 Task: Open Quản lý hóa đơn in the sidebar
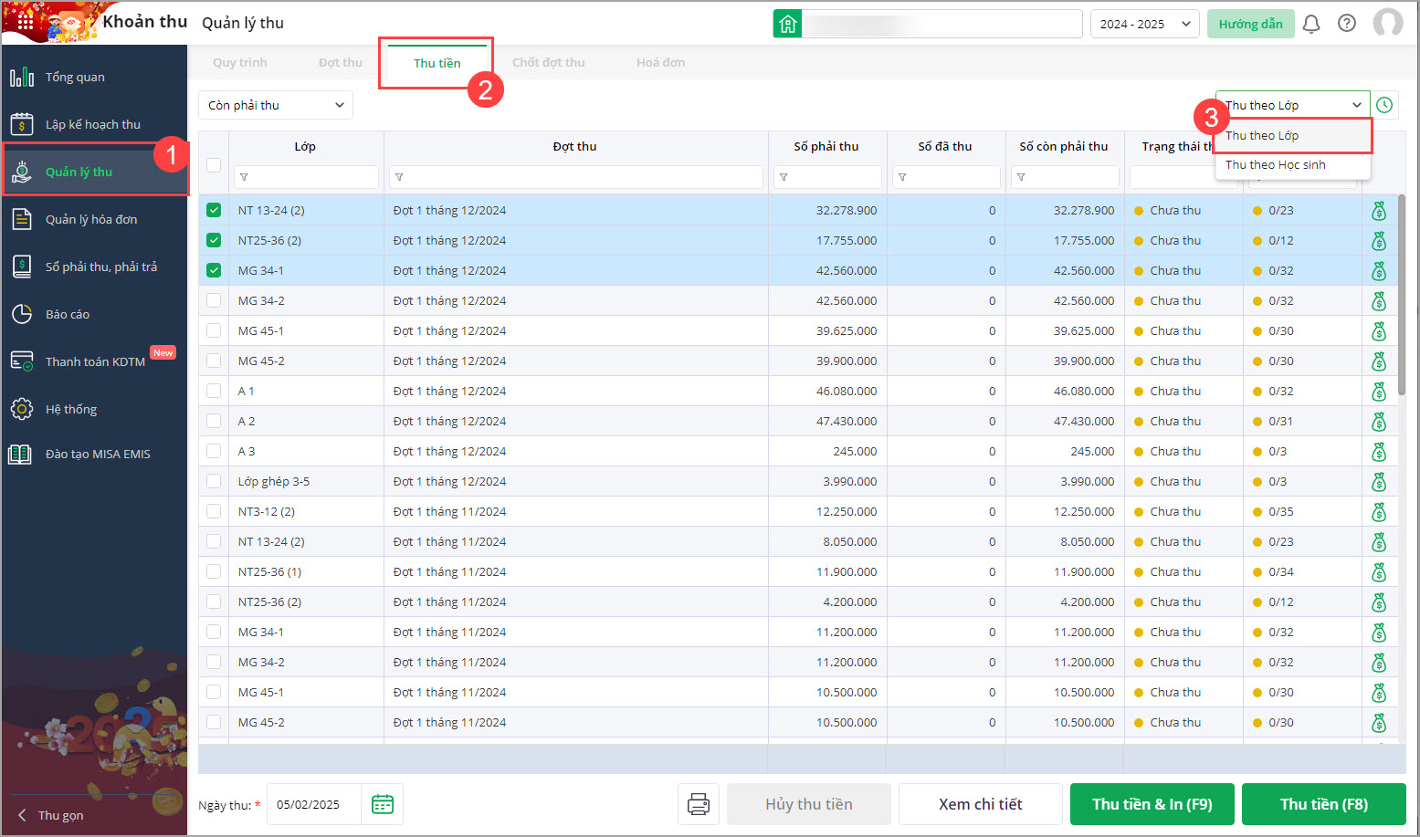click(94, 219)
